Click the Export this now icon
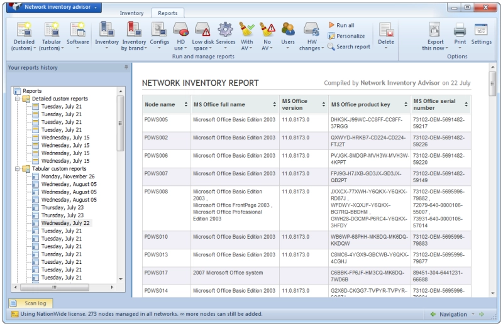The height and width of the screenshot is (326, 503). (x=435, y=30)
